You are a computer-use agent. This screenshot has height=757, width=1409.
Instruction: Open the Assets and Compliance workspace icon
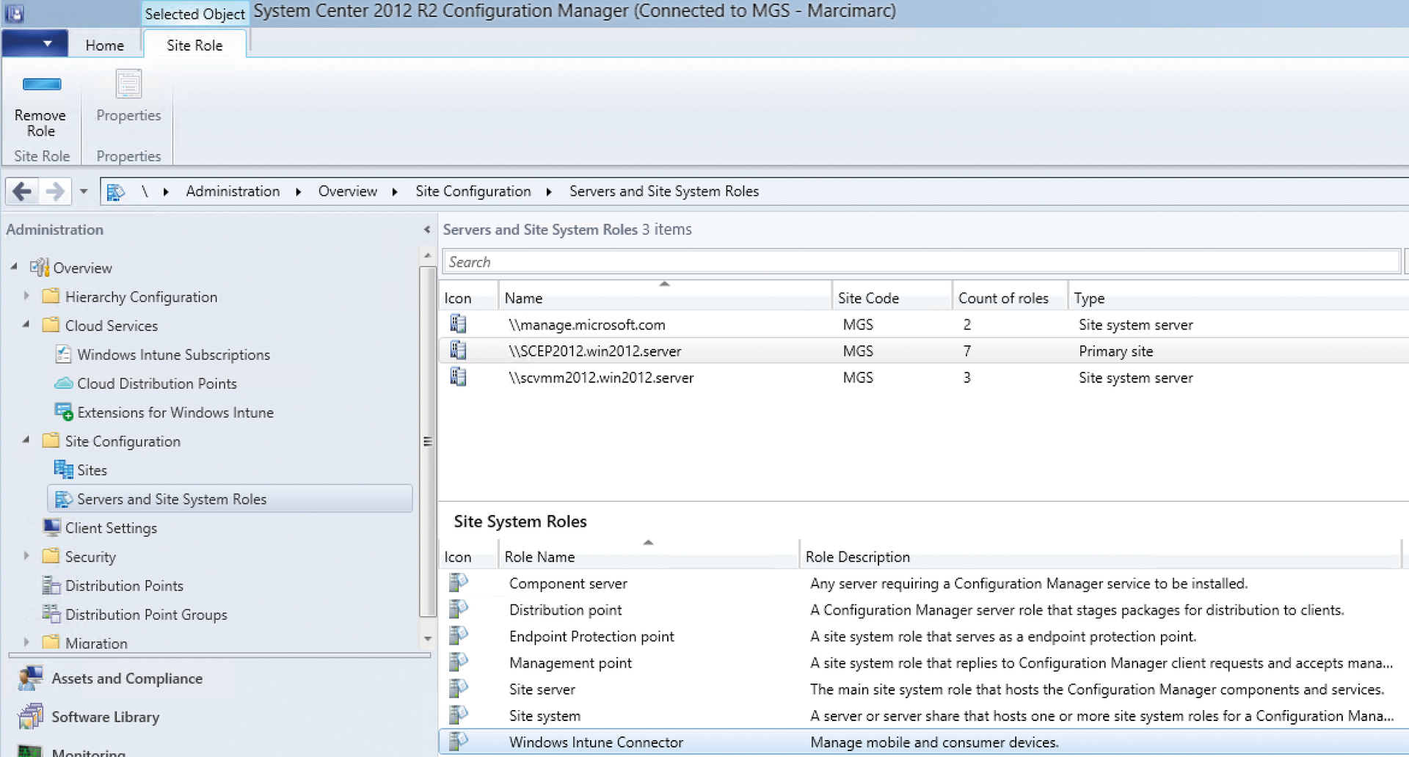(29, 679)
